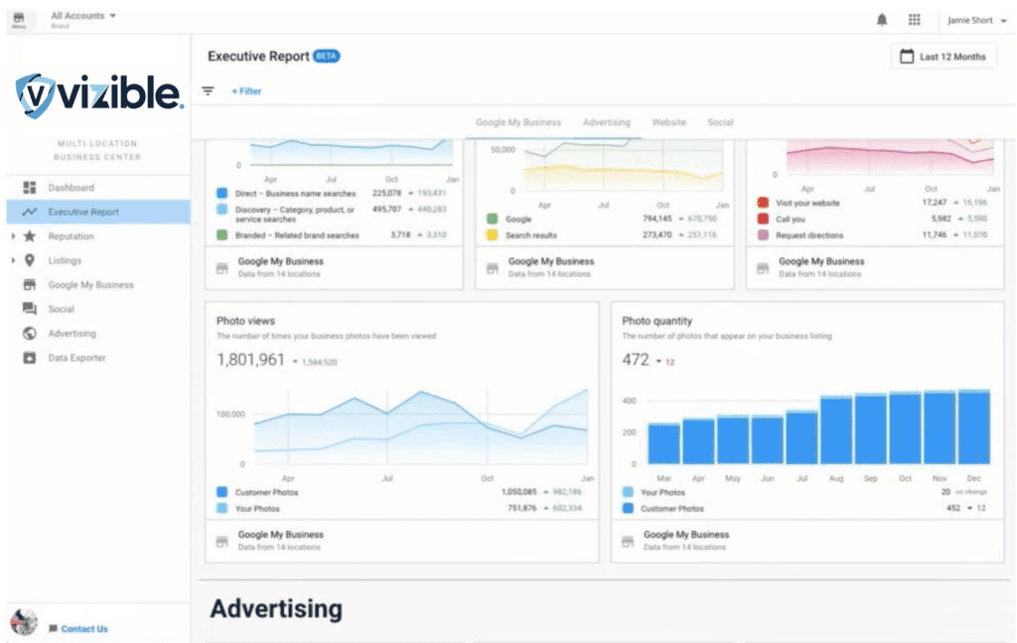The height and width of the screenshot is (643, 1017).
Task: Click storefront icon under search types card
Action: [x=221, y=268]
